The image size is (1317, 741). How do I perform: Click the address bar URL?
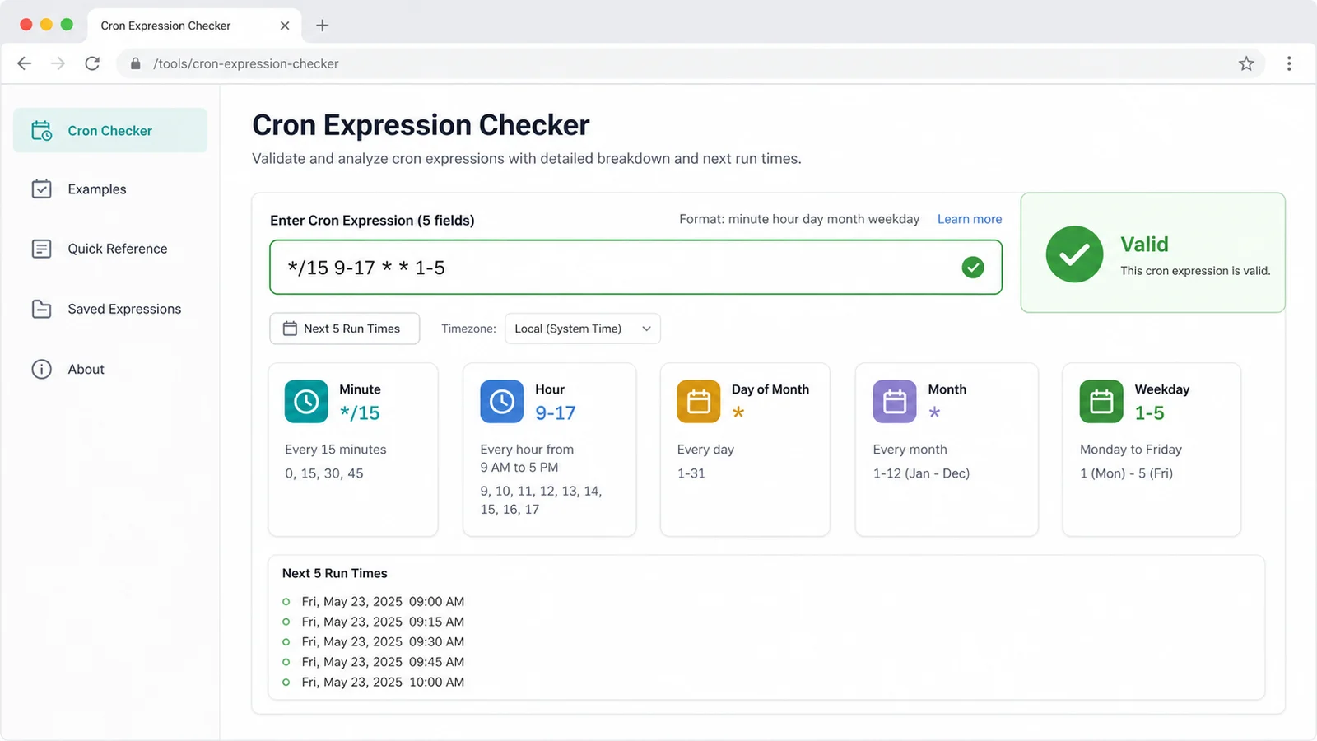(246, 63)
